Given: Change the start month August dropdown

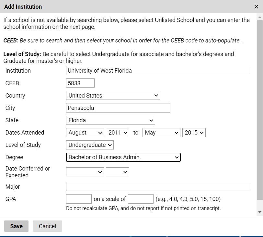Looking at the screenshot, I should (x=85, y=133).
